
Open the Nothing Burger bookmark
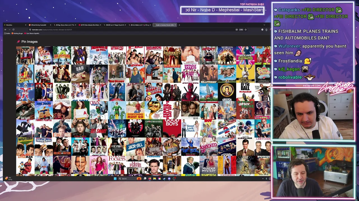17,33
